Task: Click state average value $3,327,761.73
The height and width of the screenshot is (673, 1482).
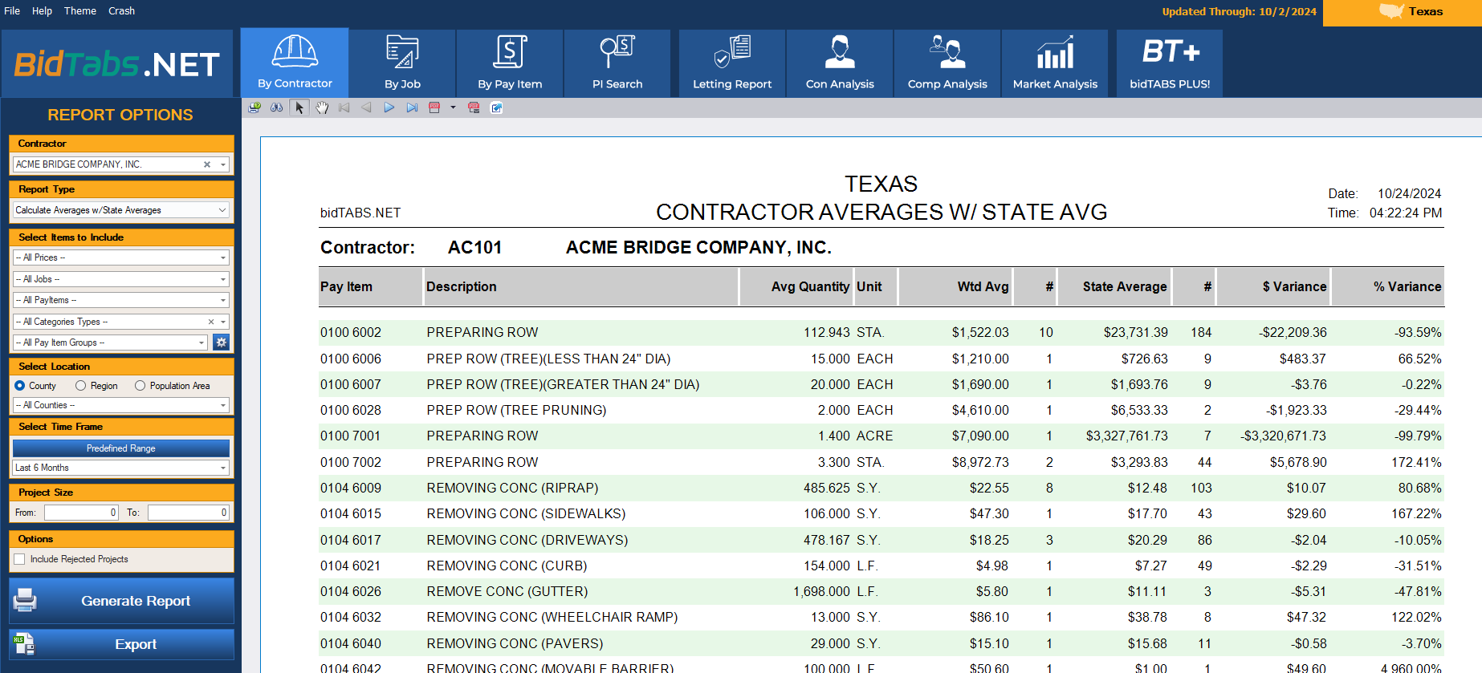Action: [1127, 436]
